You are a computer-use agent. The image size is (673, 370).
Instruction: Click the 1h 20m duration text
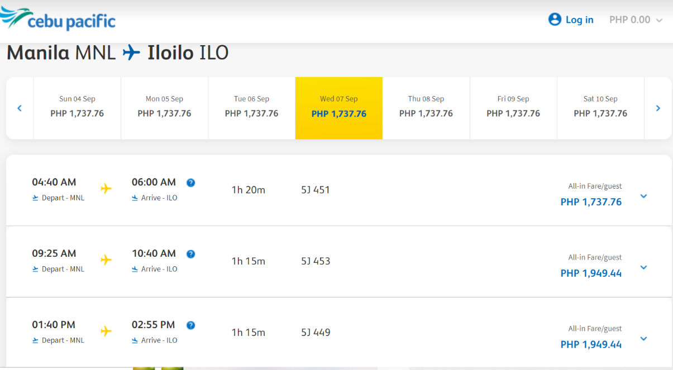[x=249, y=190]
